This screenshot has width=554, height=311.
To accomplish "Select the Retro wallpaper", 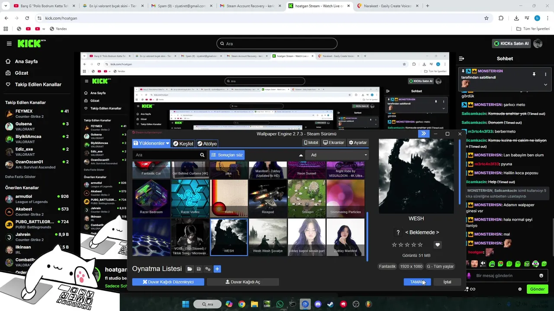I will pyautogui.click(x=229, y=198).
